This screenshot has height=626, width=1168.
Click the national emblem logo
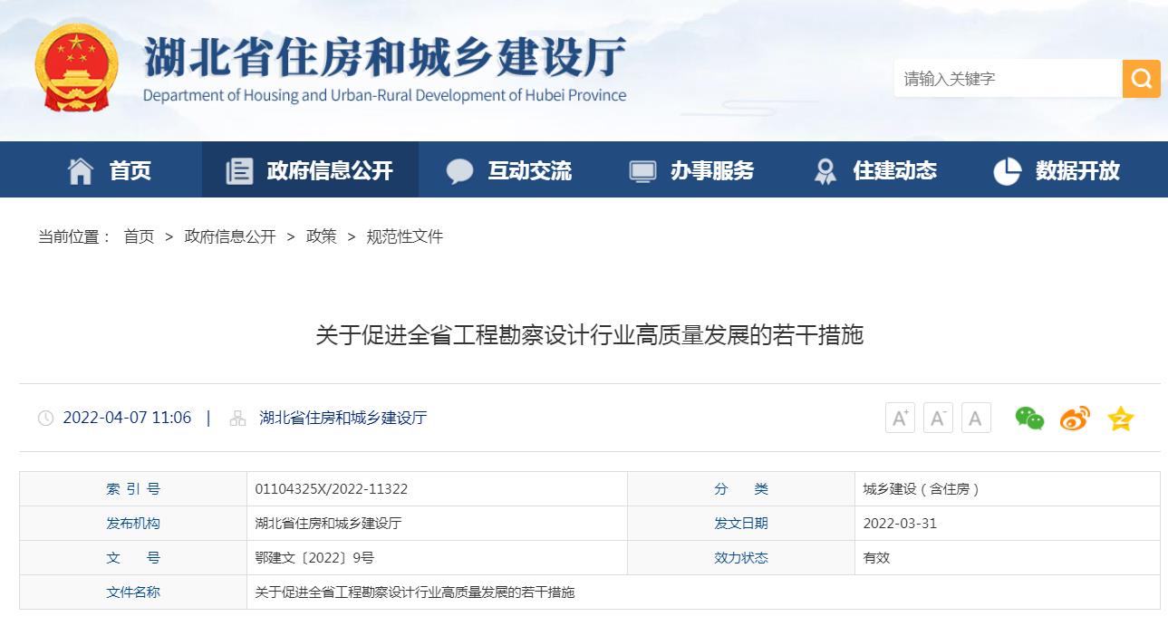(x=78, y=68)
